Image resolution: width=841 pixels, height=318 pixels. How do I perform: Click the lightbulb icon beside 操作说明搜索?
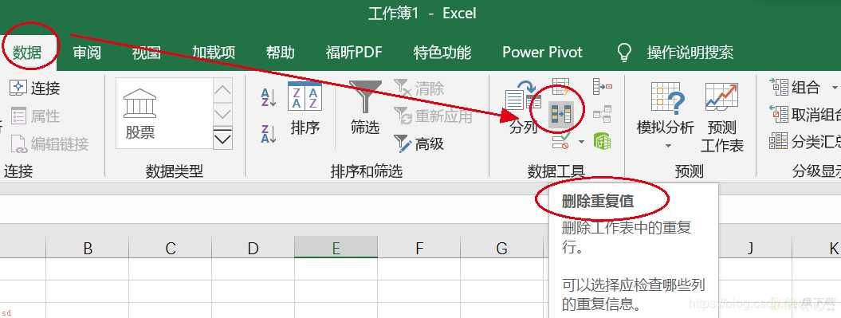(624, 52)
